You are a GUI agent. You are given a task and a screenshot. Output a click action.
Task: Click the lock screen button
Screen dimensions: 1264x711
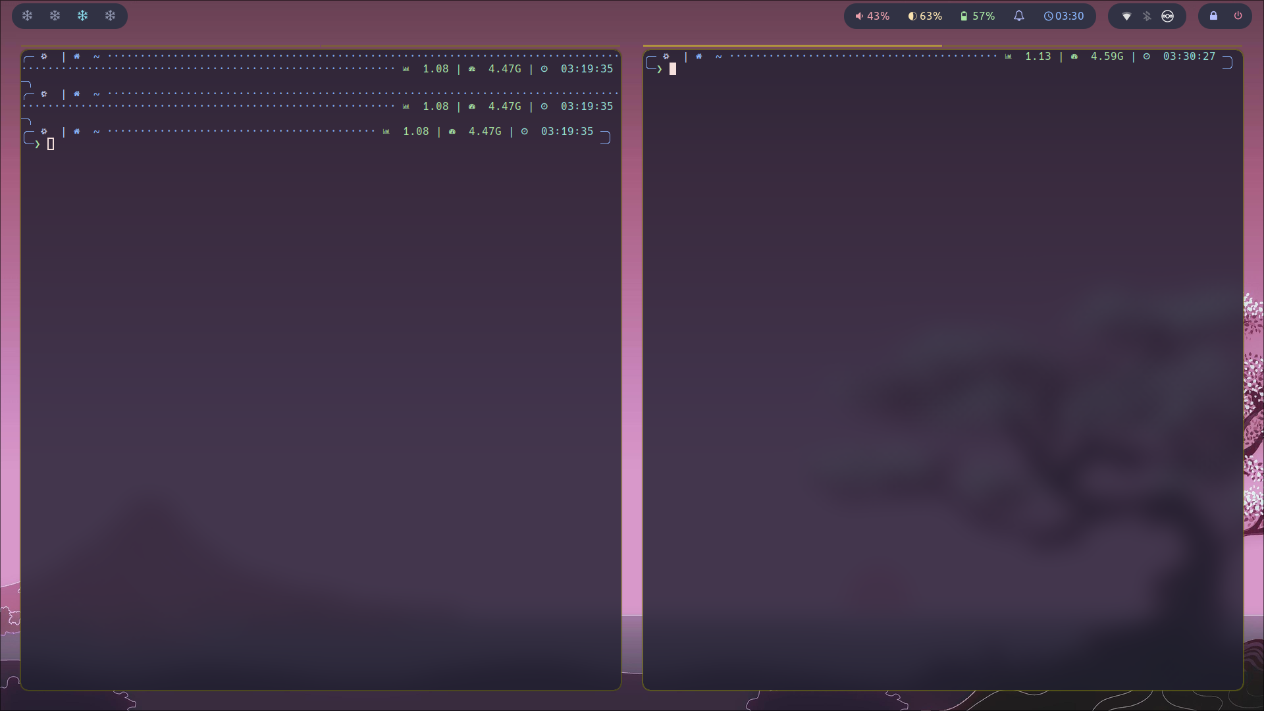point(1214,15)
